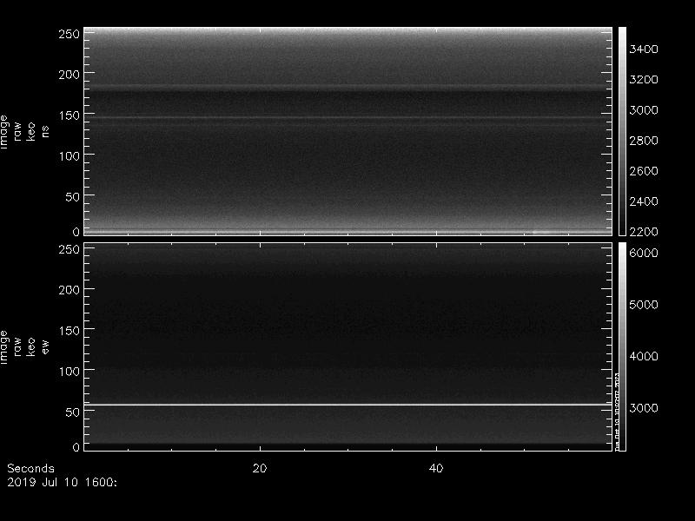Click the '3000' value on ns keogram colorbar
Image resolution: width=695 pixels, height=521 pixels.
click(644, 110)
